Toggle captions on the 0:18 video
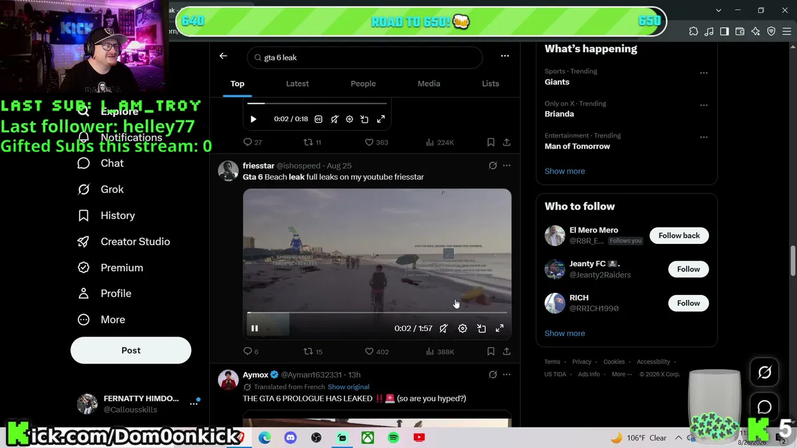 pos(318,119)
